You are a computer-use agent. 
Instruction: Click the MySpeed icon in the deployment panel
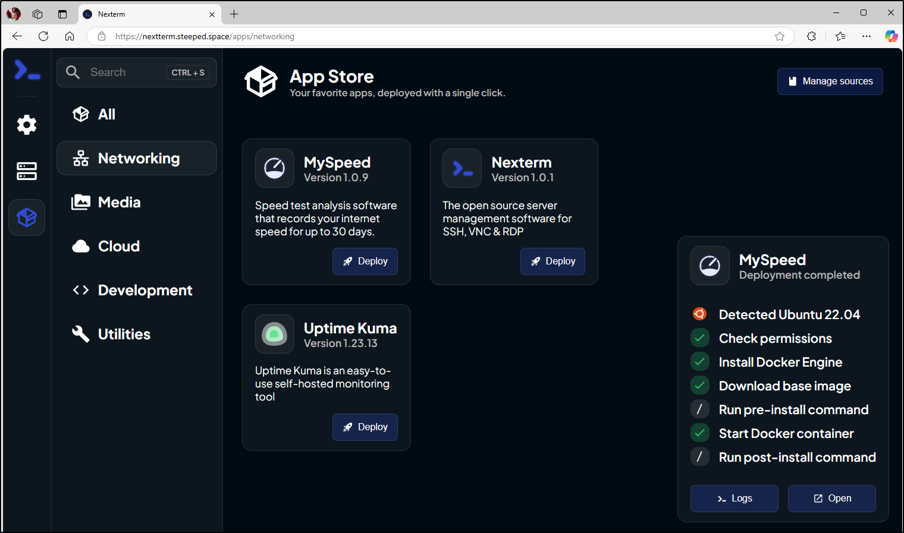[710, 266]
